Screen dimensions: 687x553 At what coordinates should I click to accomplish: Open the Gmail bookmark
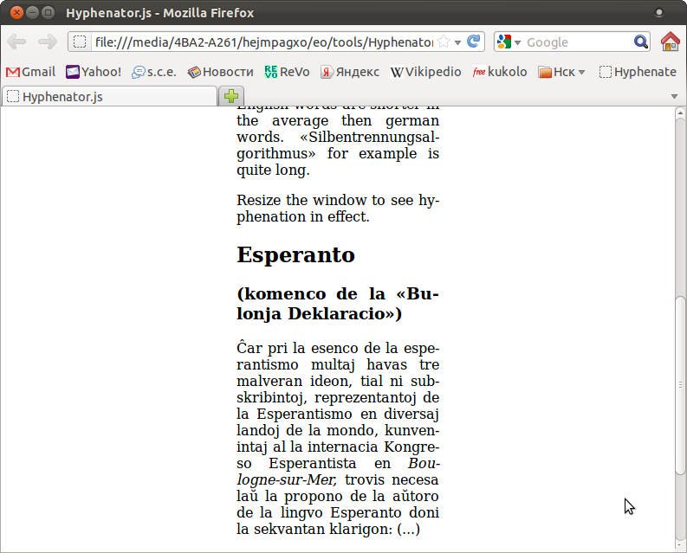pos(30,72)
